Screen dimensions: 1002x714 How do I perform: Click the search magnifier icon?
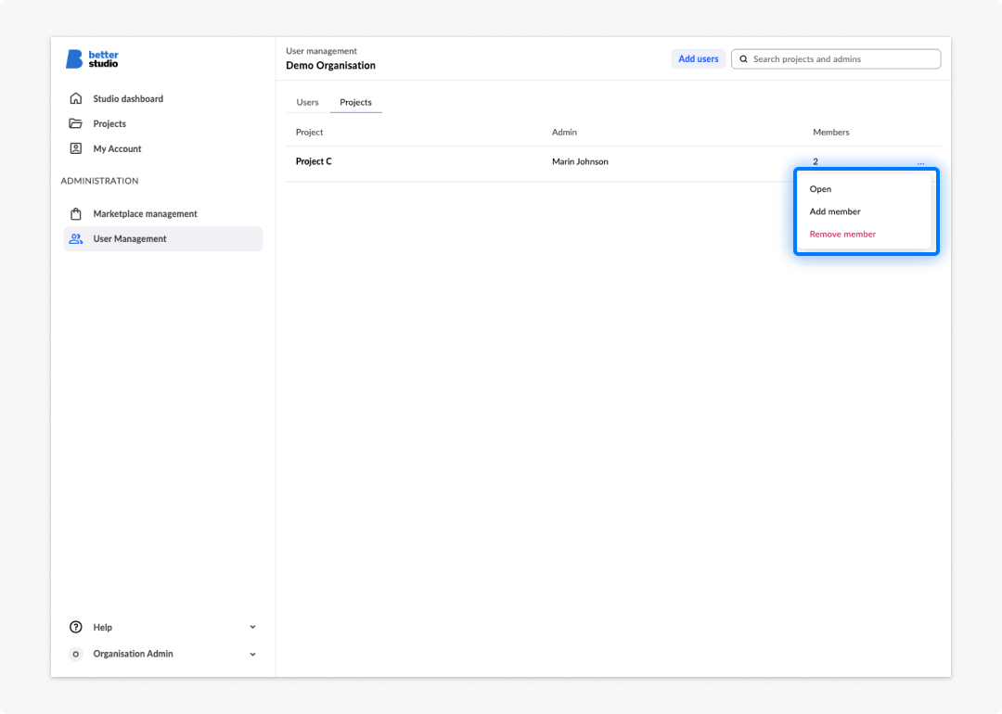coord(744,58)
